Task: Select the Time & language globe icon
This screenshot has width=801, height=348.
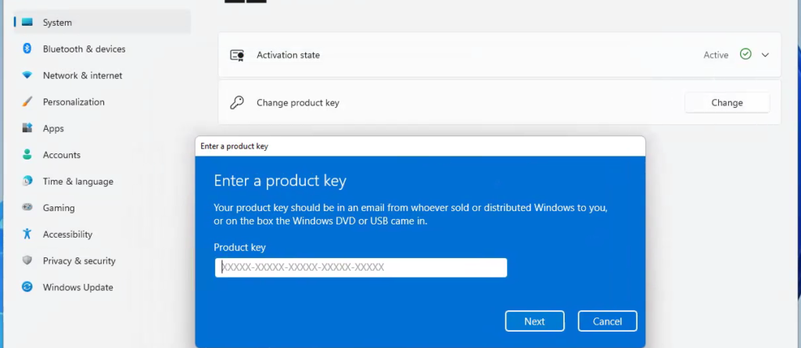Action: [27, 181]
